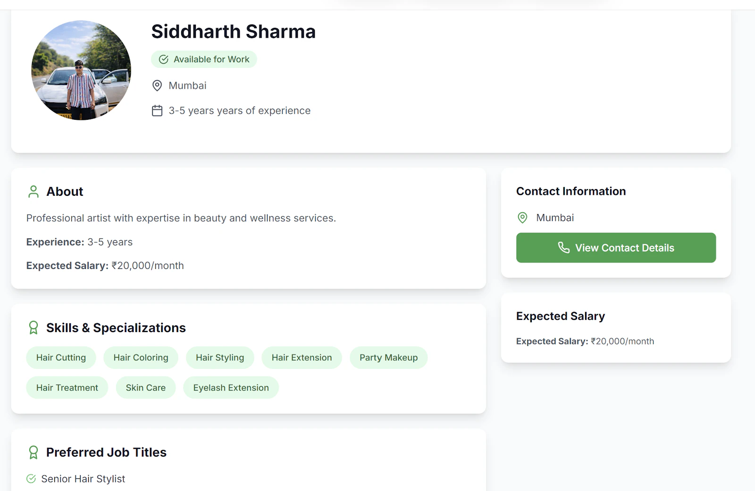Click the Siddharth Sharma name heading

tap(233, 32)
